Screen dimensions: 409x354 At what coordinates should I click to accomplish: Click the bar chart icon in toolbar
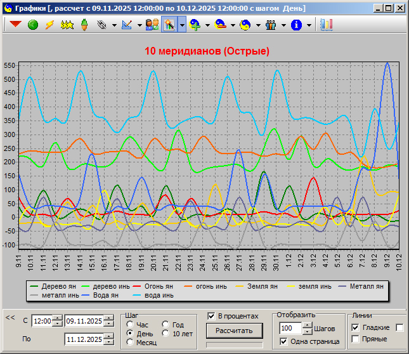coord(327,25)
